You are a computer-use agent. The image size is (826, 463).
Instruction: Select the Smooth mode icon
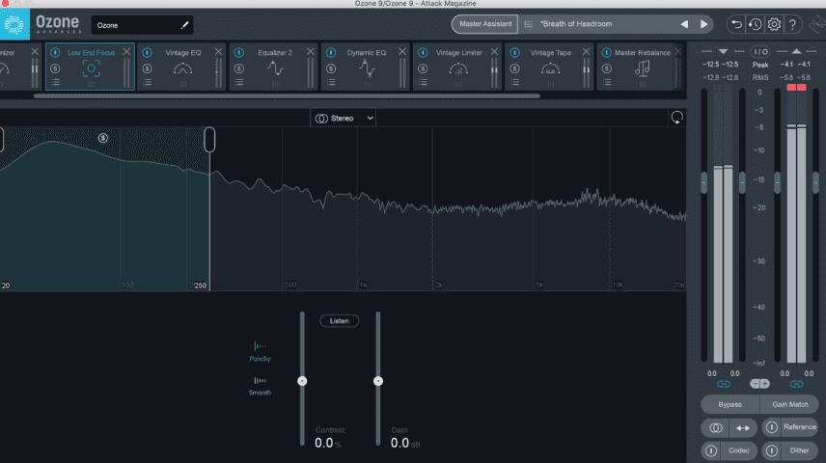click(x=260, y=380)
